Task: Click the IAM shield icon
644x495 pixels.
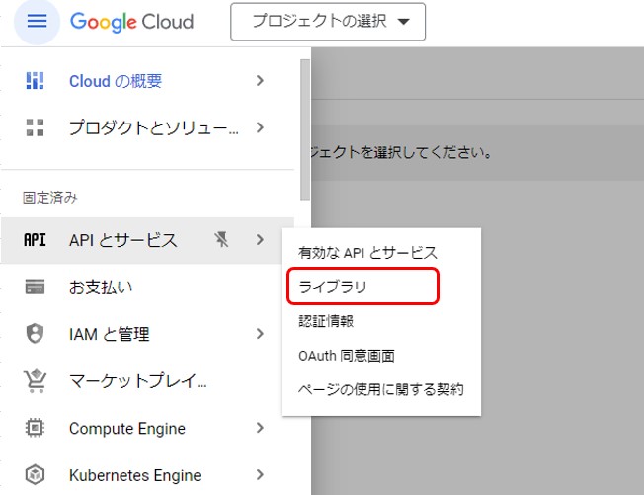Action: pyautogui.click(x=35, y=333)
